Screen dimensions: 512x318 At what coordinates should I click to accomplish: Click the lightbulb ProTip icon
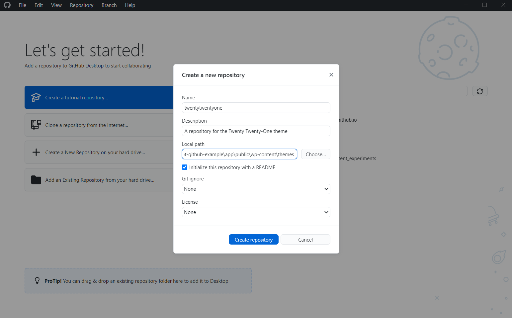[37, 281]
